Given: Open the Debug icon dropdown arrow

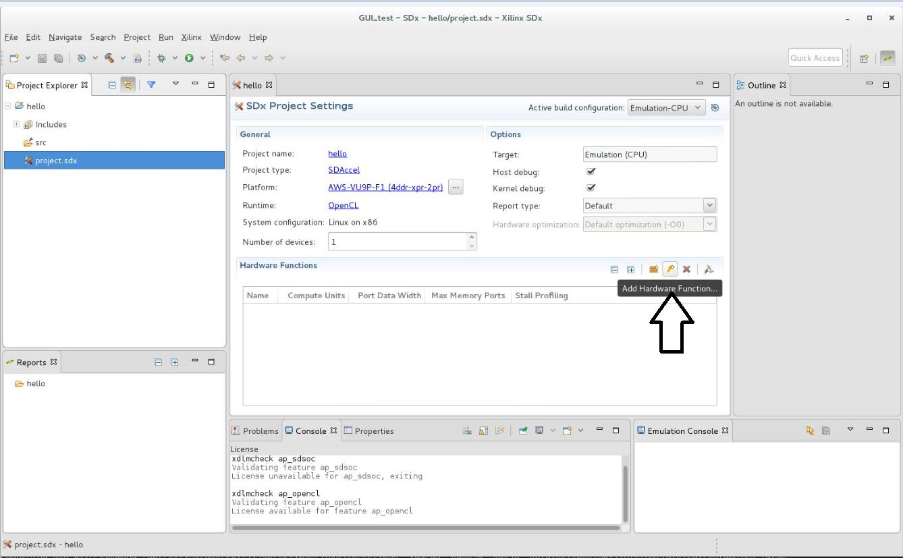Looking at the screenshot, I should (175, 58).
